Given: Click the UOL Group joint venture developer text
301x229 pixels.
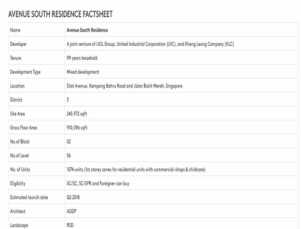Looking at the screenshot, I should coord(150,44).
